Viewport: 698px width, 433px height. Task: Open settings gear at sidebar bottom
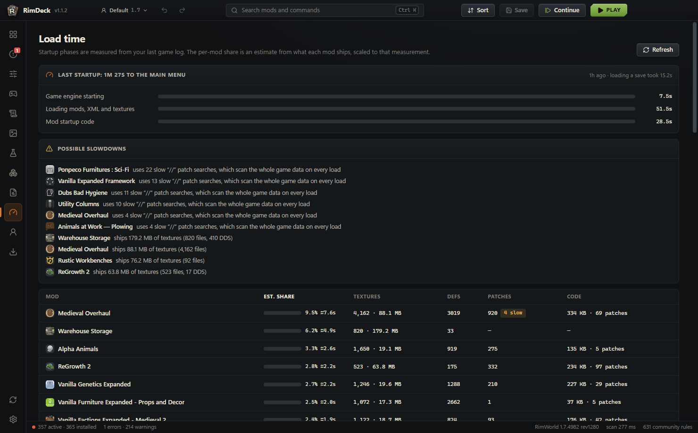[13, 419]
